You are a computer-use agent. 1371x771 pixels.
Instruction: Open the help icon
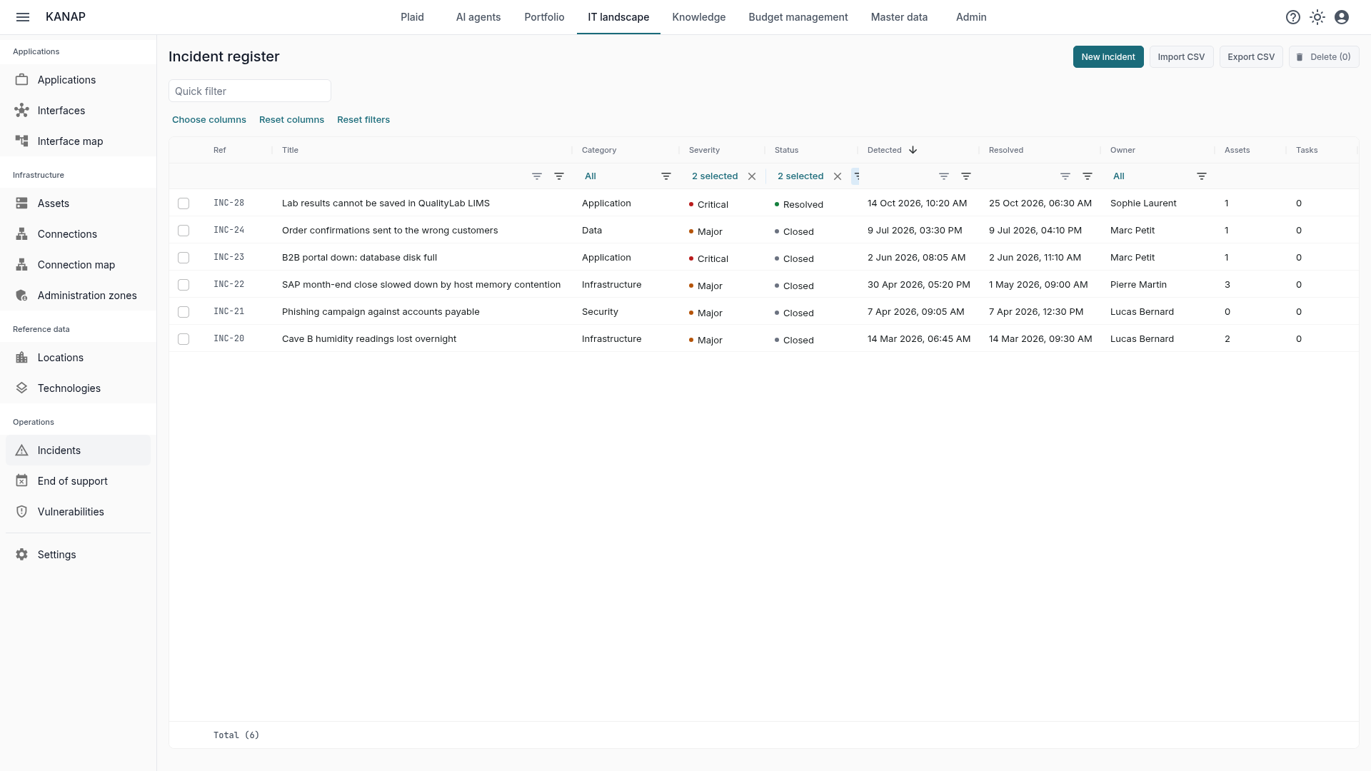coord(1293,17)
